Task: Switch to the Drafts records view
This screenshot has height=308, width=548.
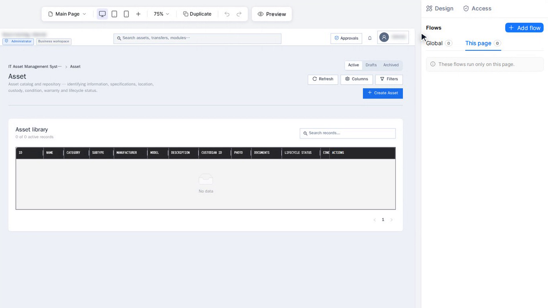Action: click(x=371, y=65)
